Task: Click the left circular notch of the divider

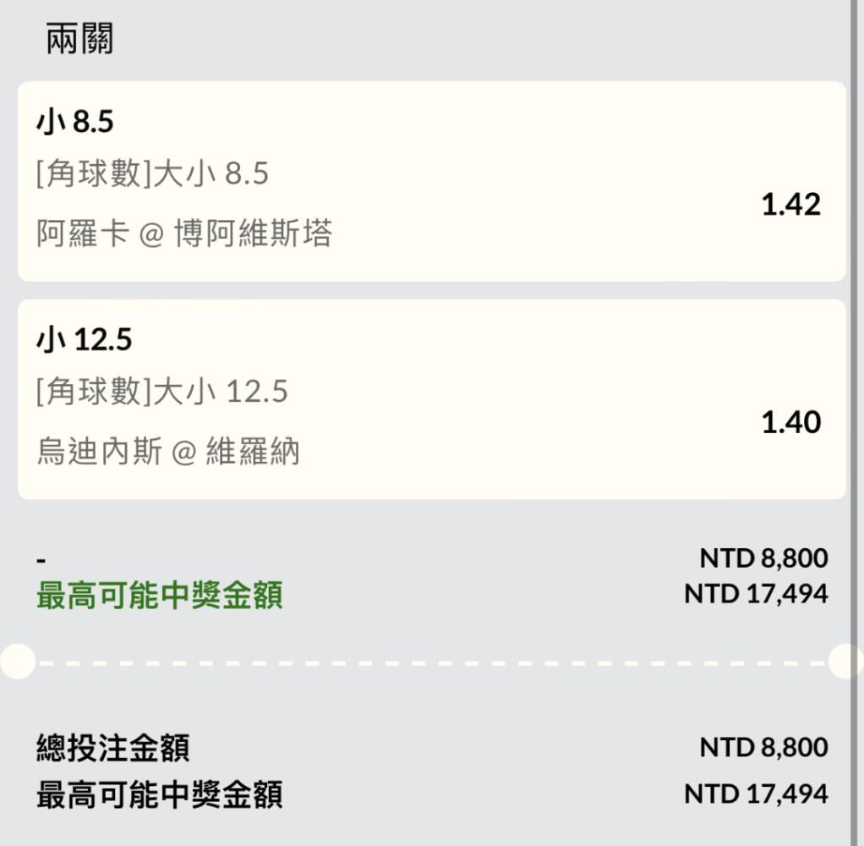Action: (x=17, y=662)
